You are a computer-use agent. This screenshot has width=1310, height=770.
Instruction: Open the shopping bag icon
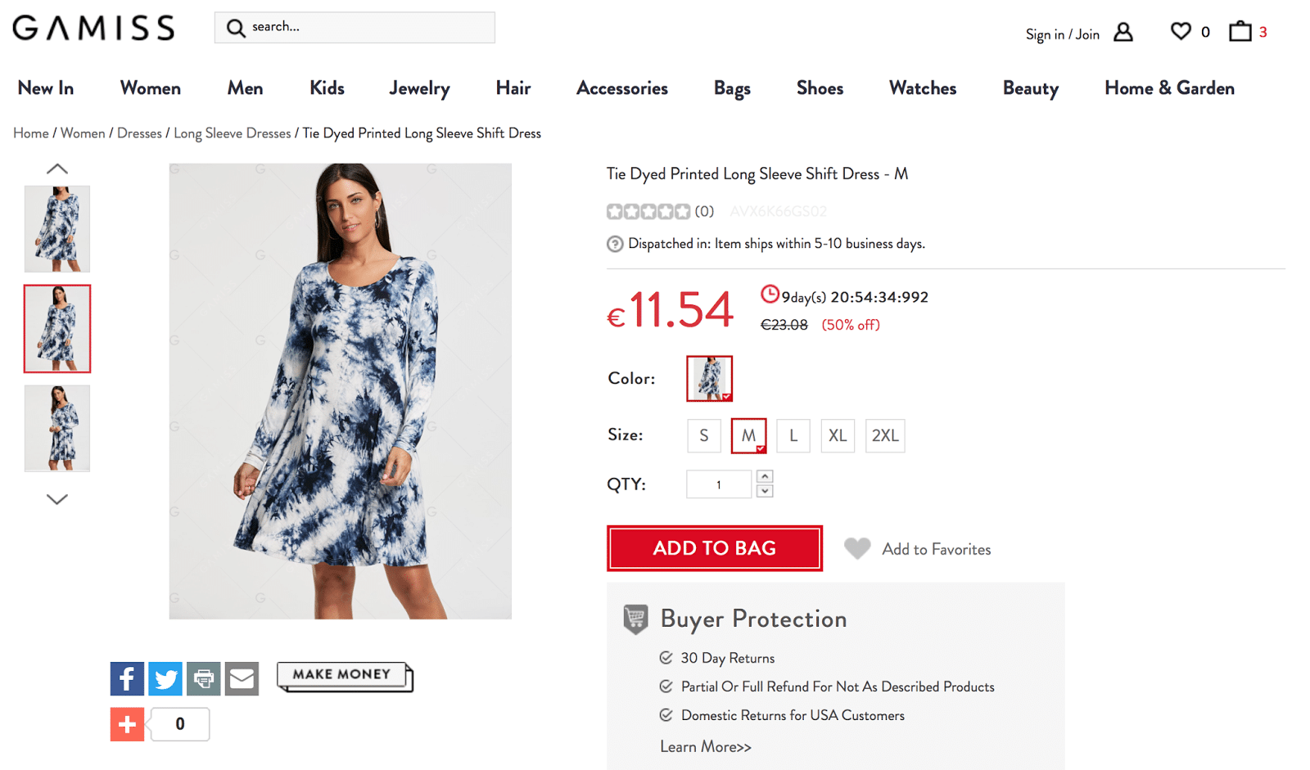tap(1240, 32)
